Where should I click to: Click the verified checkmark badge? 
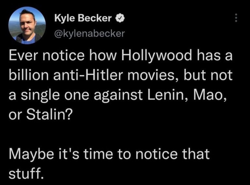(119, 19)
